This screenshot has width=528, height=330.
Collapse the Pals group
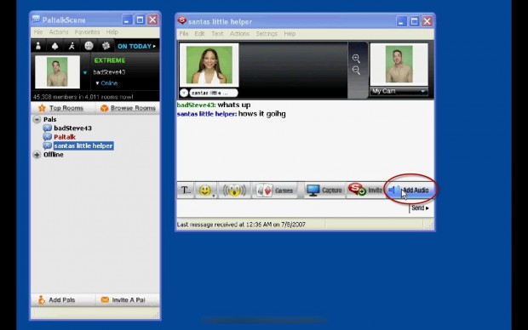click(x=37, y=119)
